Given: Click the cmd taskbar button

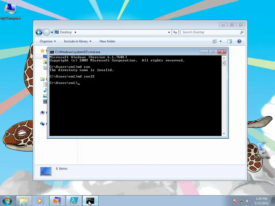Looking at the screenshot, I should click(90, 201).
